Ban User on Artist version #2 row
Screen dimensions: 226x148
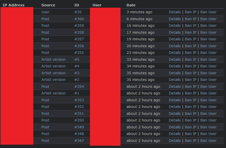click(208, 80)
